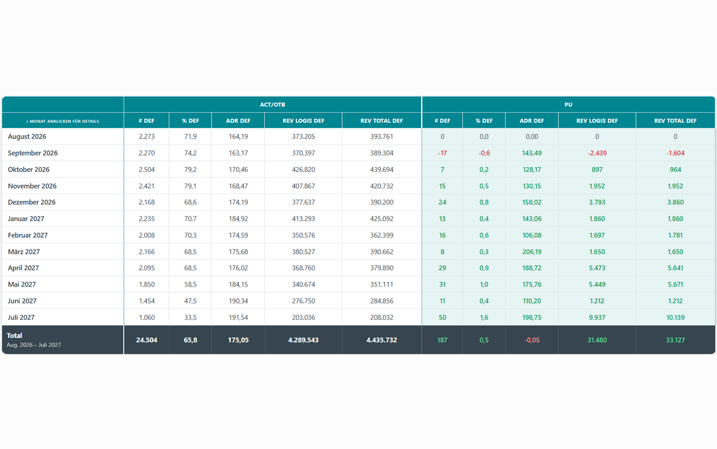Click the "Monat anklicken für Details" header cell
This screenshot has width=717, height=449.
pos(63,121)
